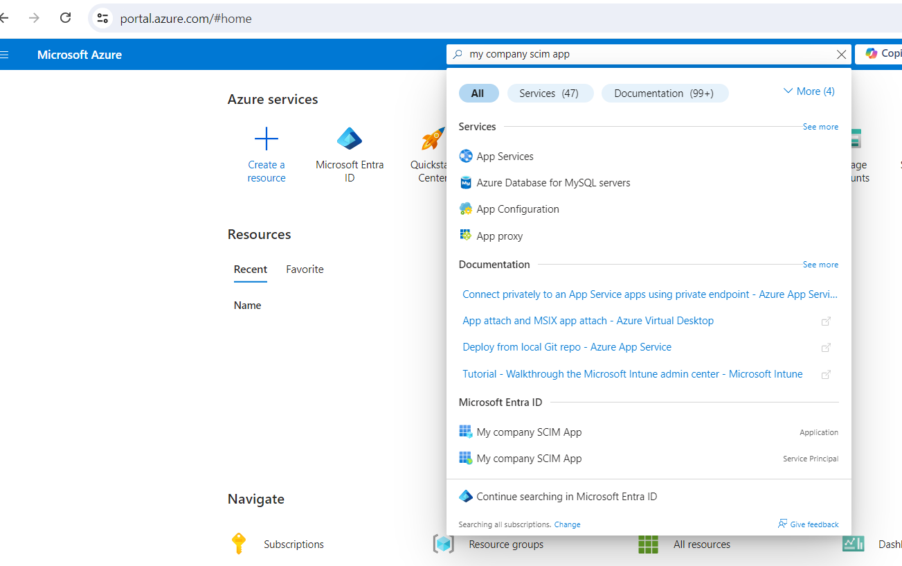Screen dimensions: 902x566
Task: Click See more next to Documentation
Action: [820, 265]
